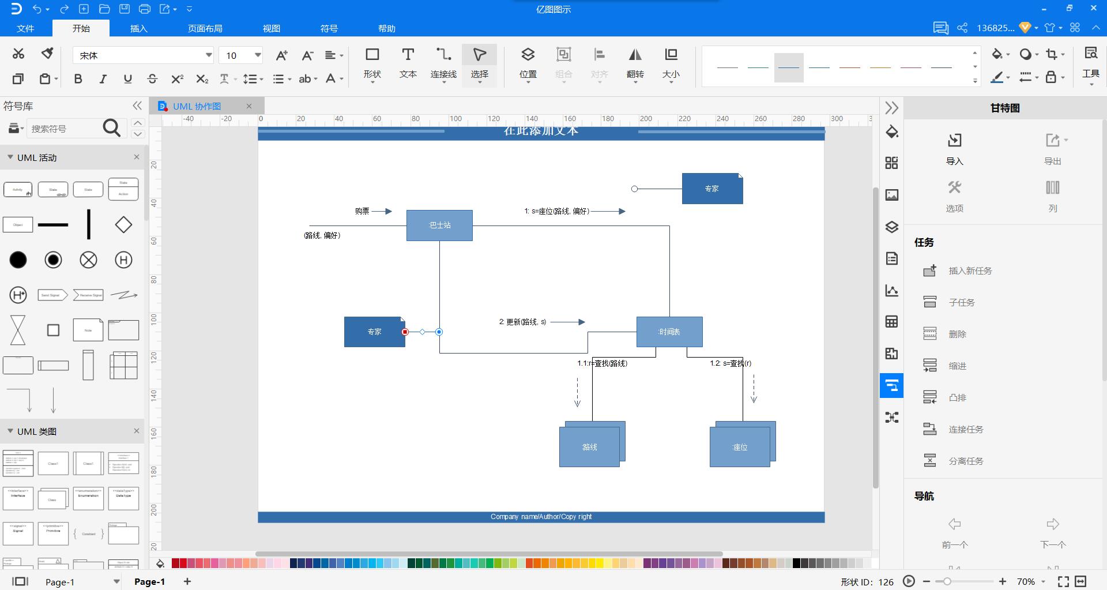Collapse the UML 活动 symbol section
The width and height of the screenshot is (1107, 590).
pos(10,157)
